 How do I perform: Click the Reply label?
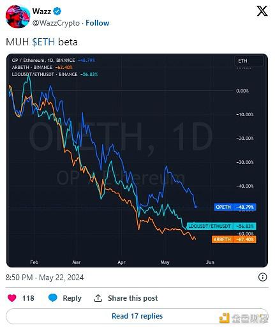coord(72,298)
